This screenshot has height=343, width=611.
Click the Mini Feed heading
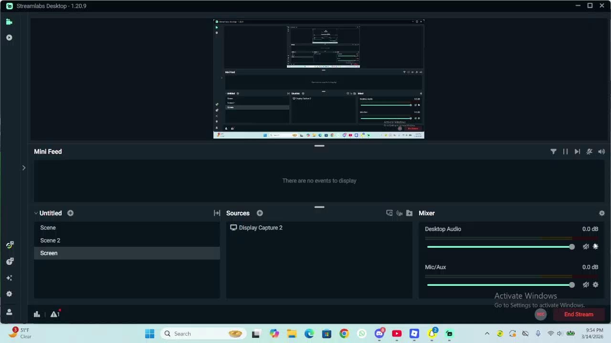coord(48,151)
